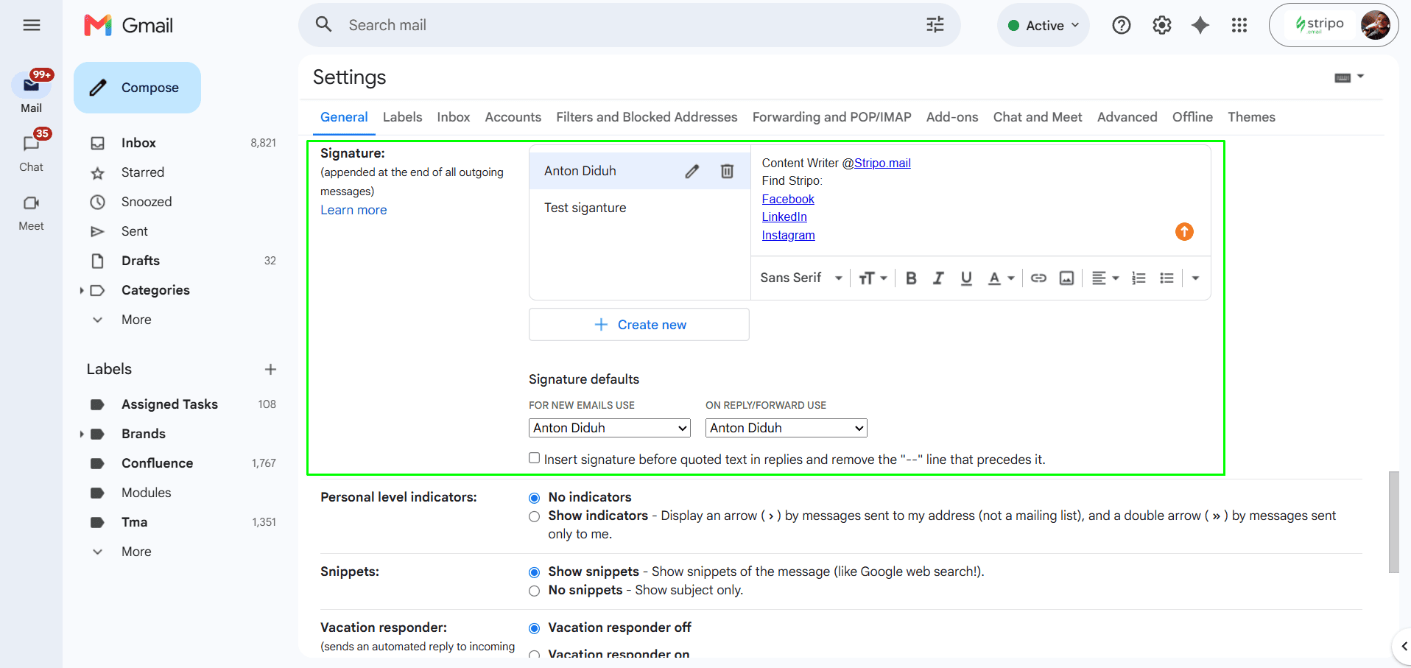
Task: Switch to the Accounts settings tab
Action: [513, 117]
